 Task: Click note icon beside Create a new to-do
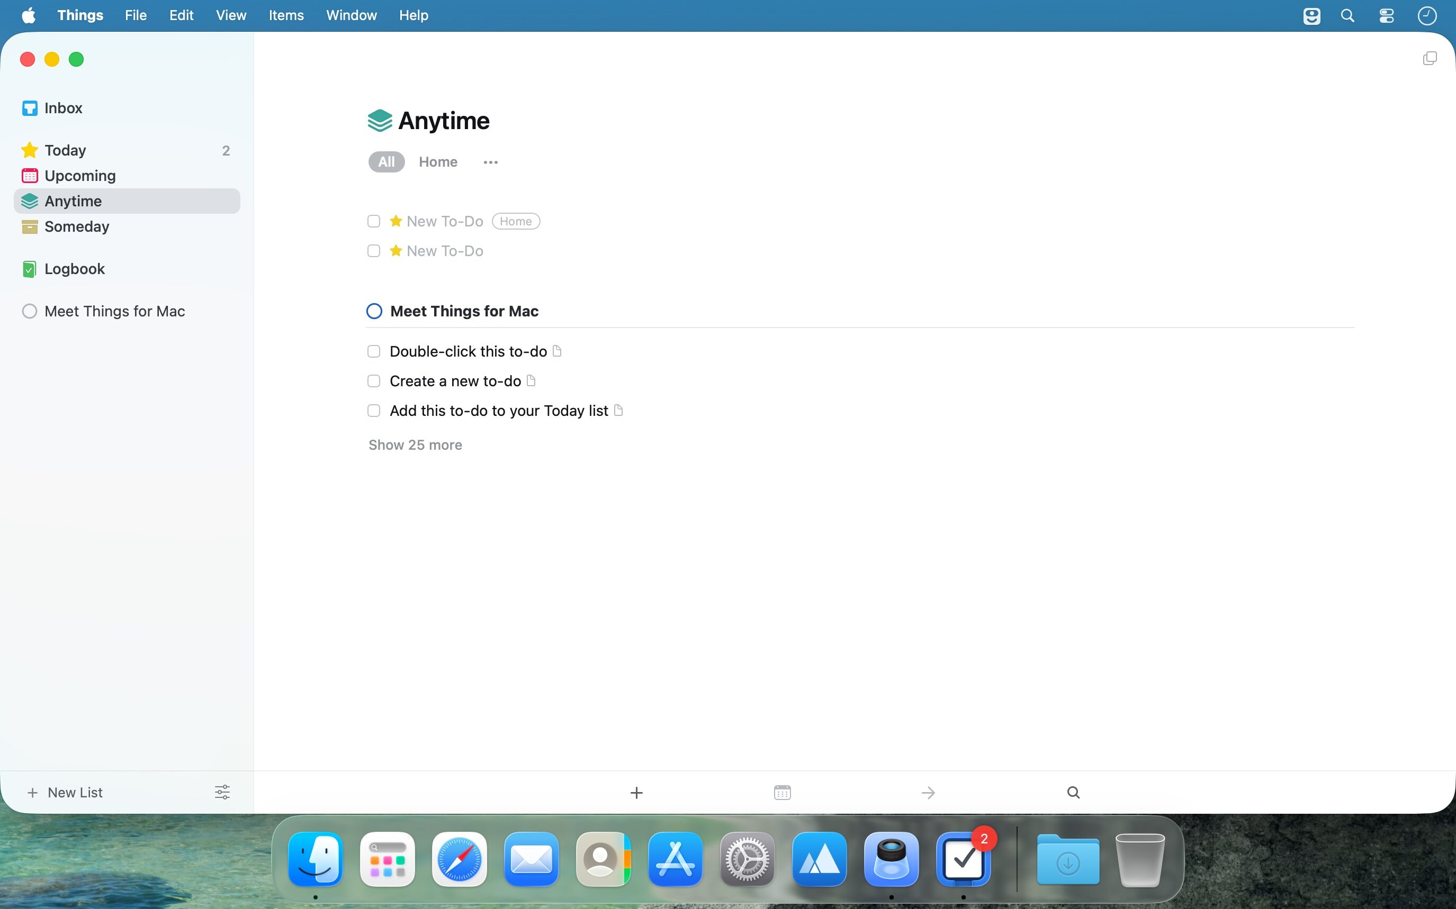[x=531, y=380]
